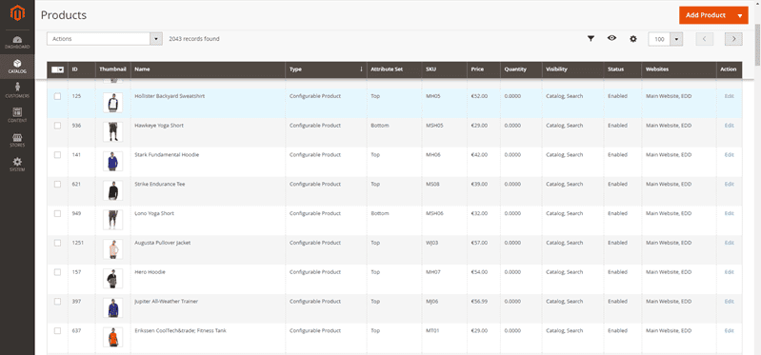The height and width of the screenshot is (355, 761).
Task: Open the Customers sidebar menu
Action: [x=17, y=90]
